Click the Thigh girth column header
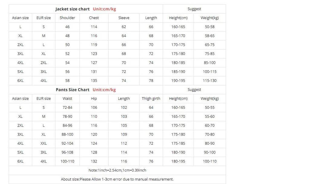This screenshot has width=327, height=184. point(151,99)
